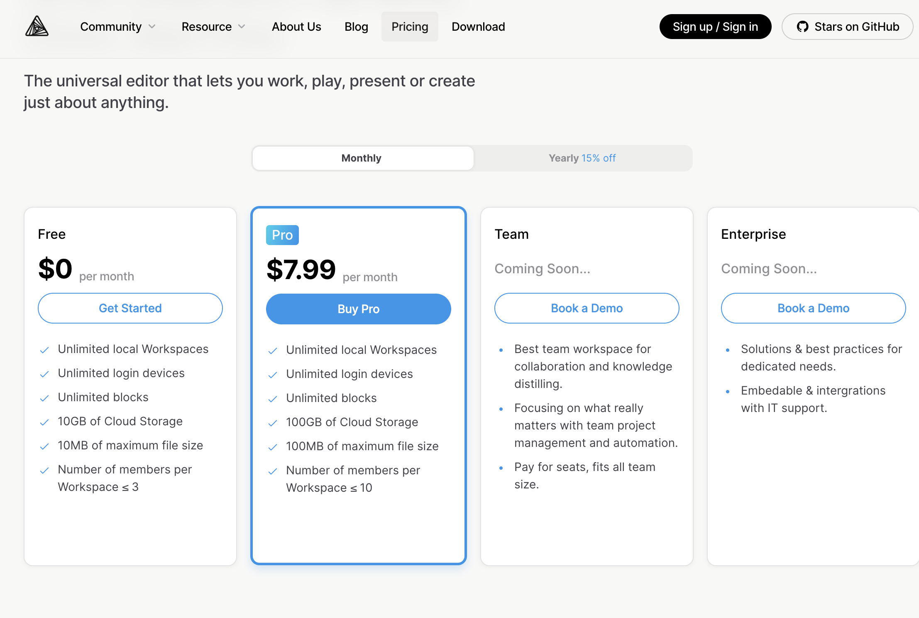The height and width of the screenshot is (618, 919).
Task: Go to the Download page
Action: coord(478,26)
